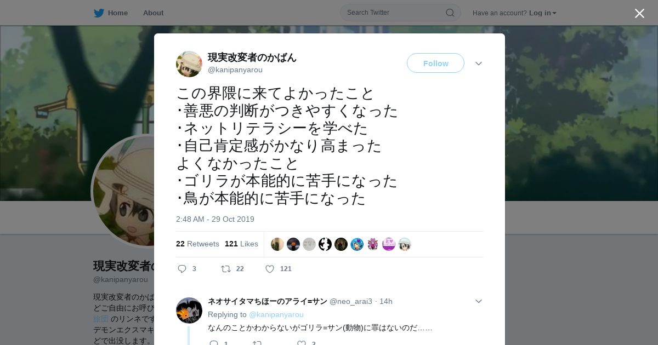Open the Log in dropdown caret
658x345 pixels.
click(x=554, y=13)
